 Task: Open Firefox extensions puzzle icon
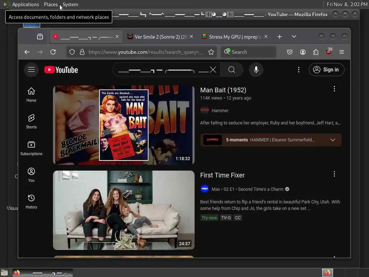pos(316,52)
